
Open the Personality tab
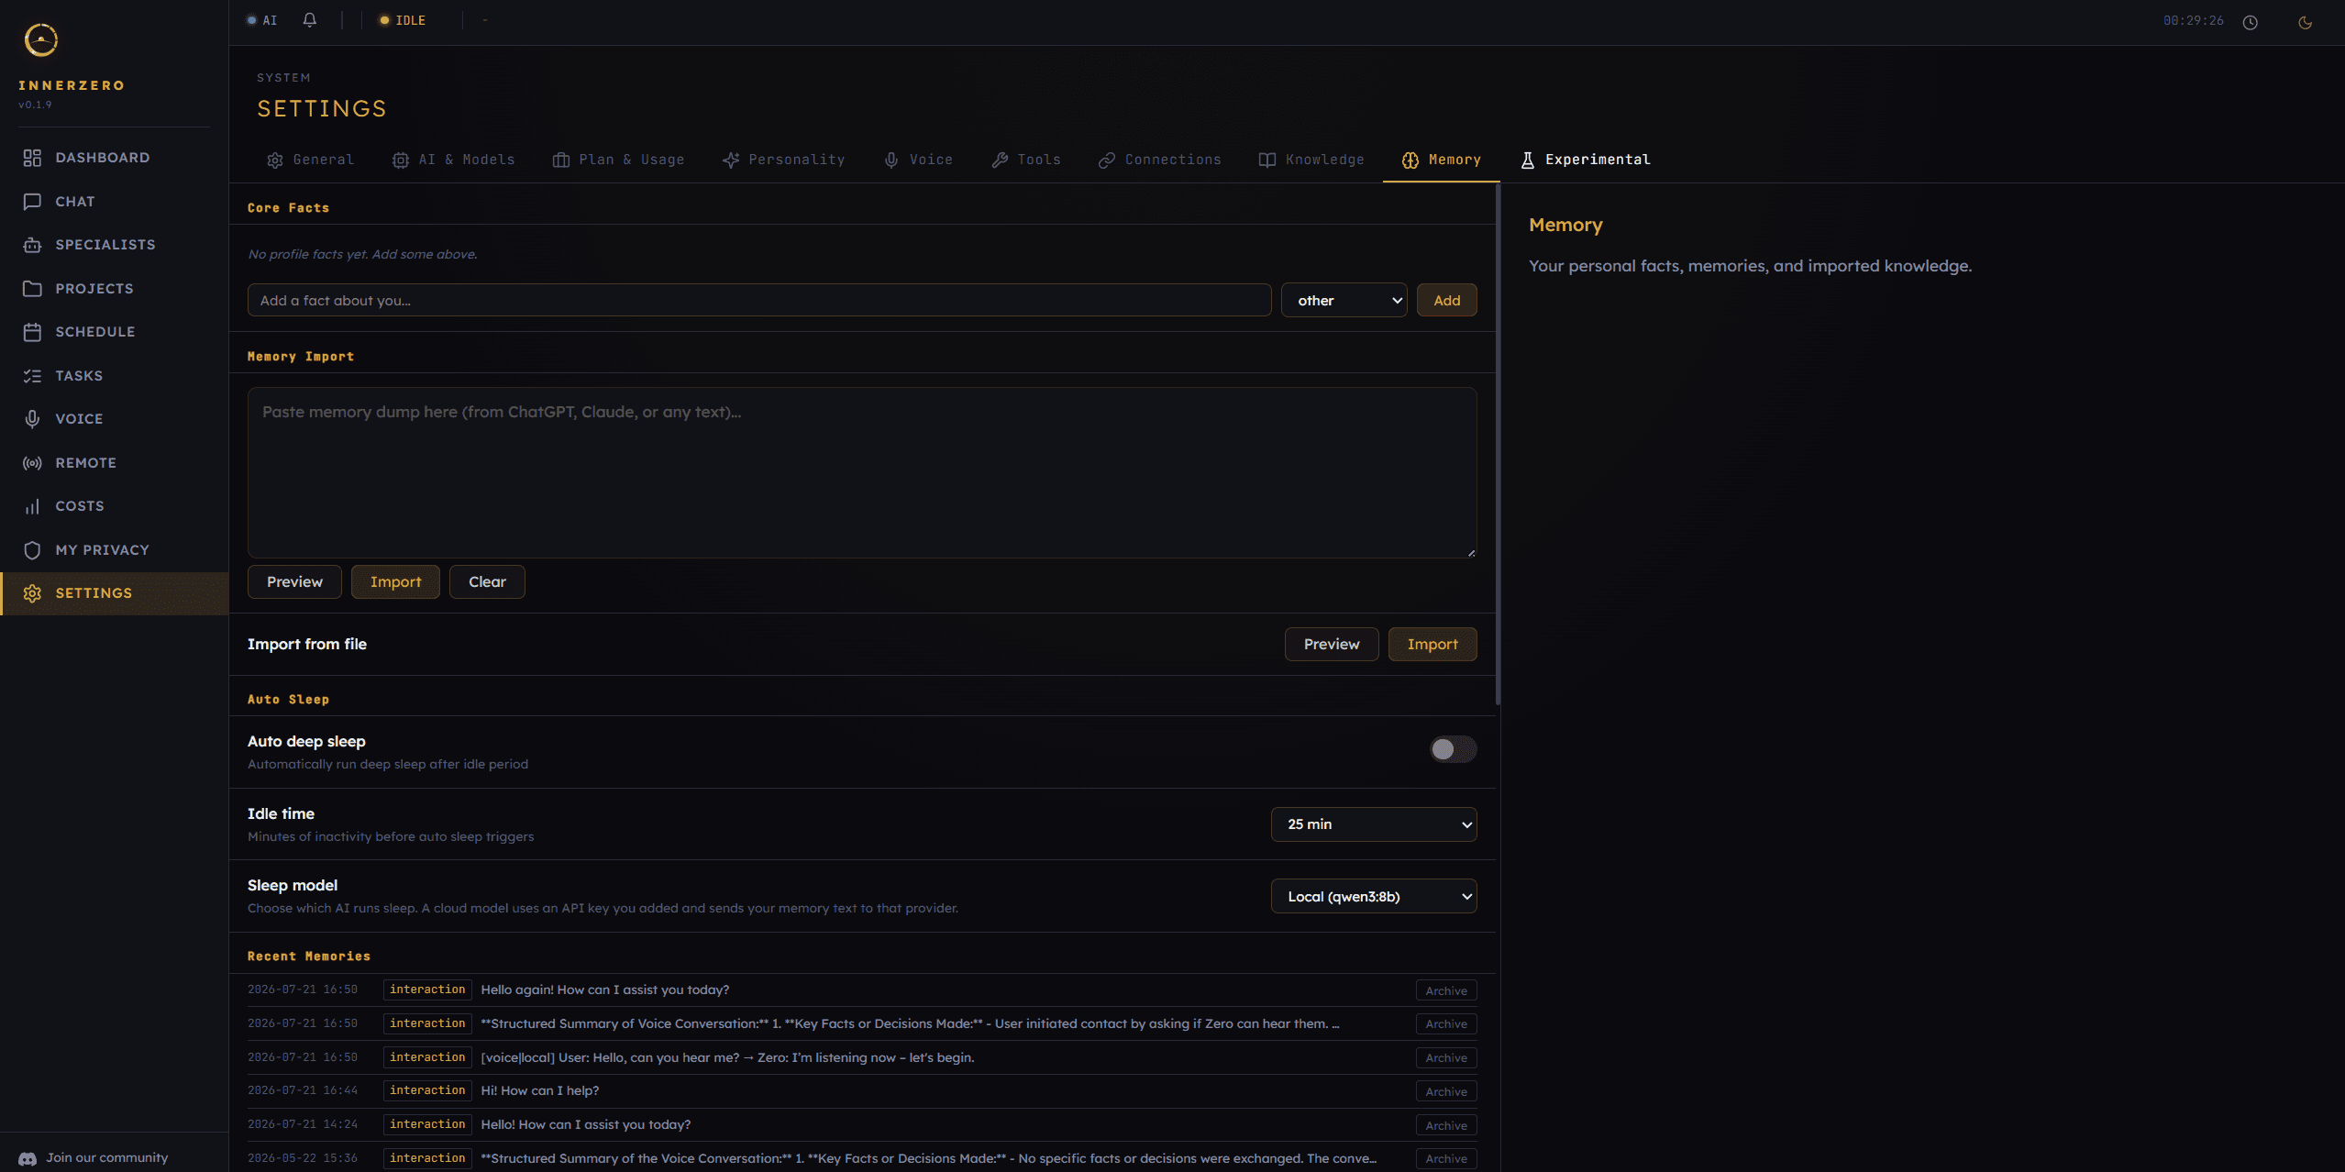coord(783,160)
